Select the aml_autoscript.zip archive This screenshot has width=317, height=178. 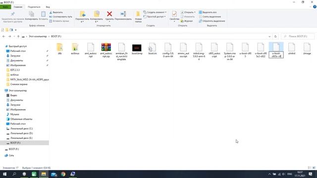[x=106, y=50]
